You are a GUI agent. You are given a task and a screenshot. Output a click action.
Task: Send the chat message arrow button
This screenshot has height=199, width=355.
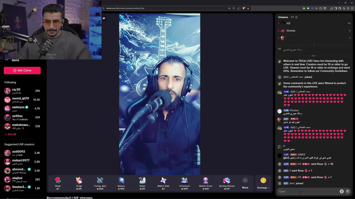[x=348, y=191]
